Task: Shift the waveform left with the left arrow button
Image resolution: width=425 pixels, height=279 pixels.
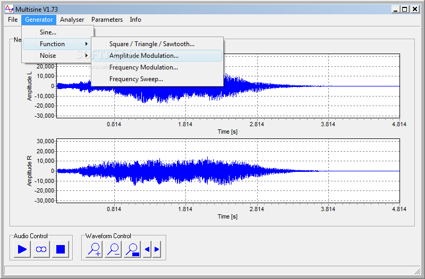Action: coord(147,249)
